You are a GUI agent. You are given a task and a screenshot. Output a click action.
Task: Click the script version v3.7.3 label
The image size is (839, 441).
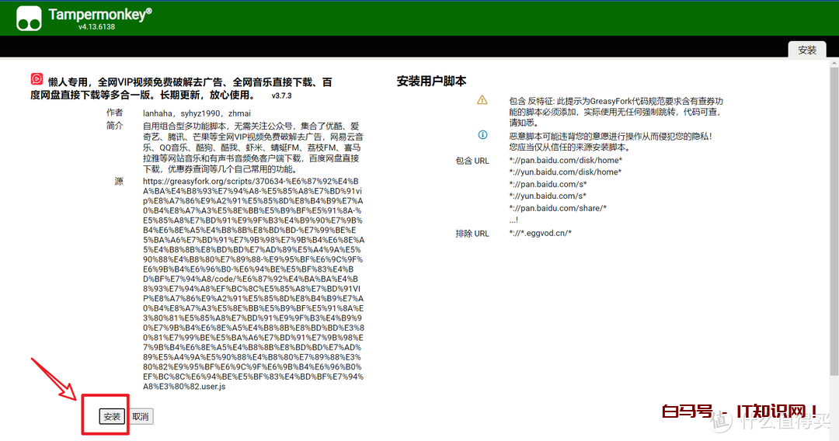(x=281, y=95)
